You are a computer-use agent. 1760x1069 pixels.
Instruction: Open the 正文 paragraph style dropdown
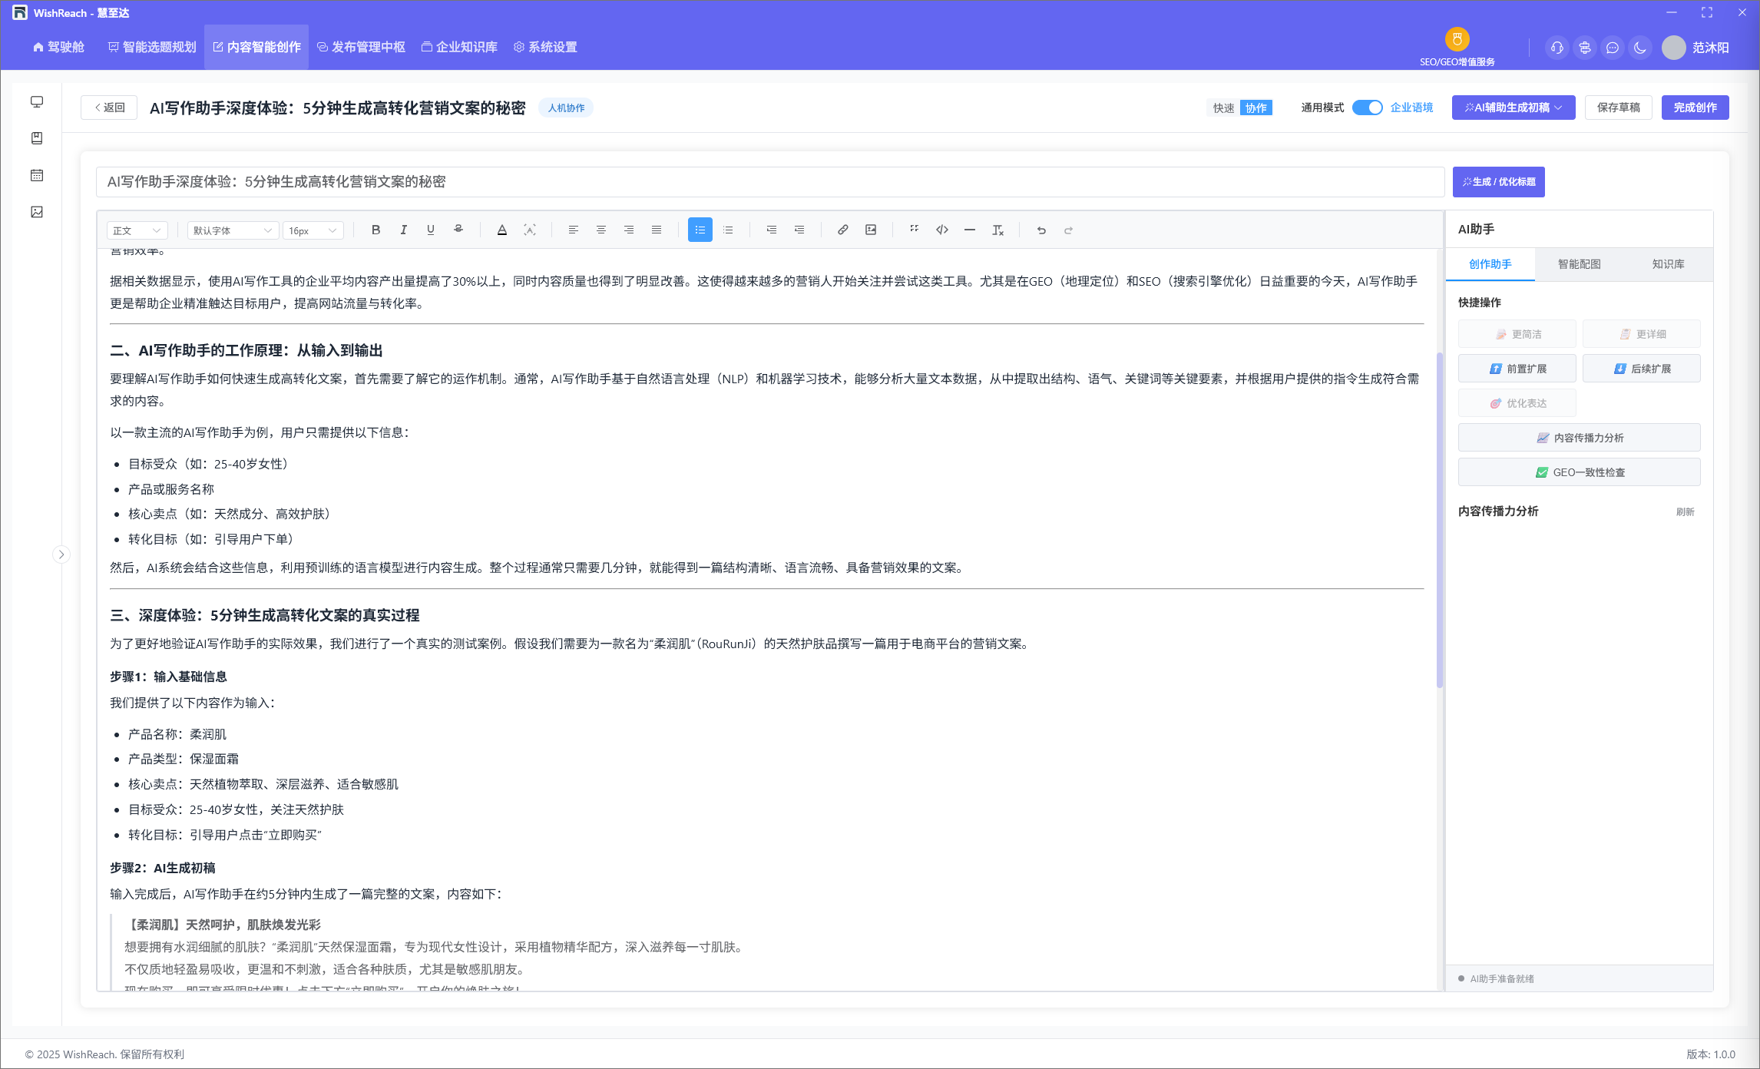click(137, 230)
